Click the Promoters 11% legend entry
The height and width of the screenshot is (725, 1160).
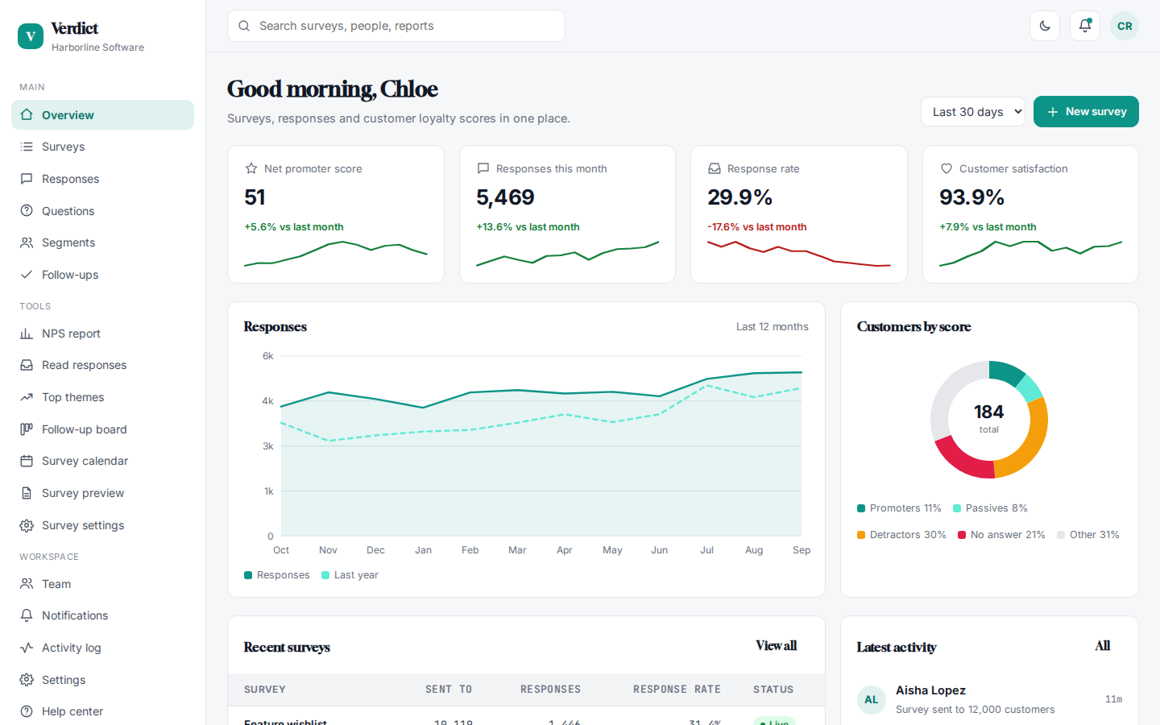click(x=899, y=508)
